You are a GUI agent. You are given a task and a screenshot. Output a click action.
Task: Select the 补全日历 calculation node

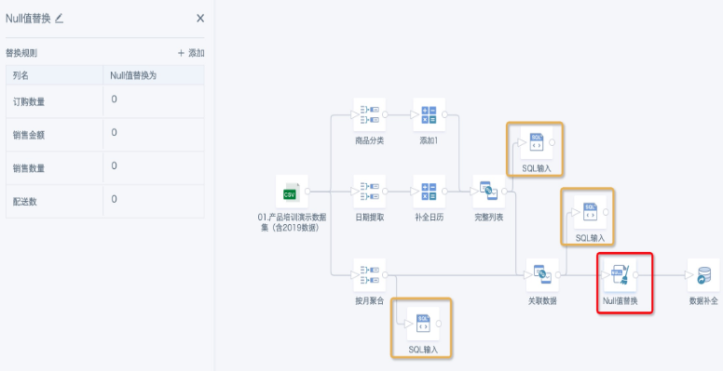point(429,191)
